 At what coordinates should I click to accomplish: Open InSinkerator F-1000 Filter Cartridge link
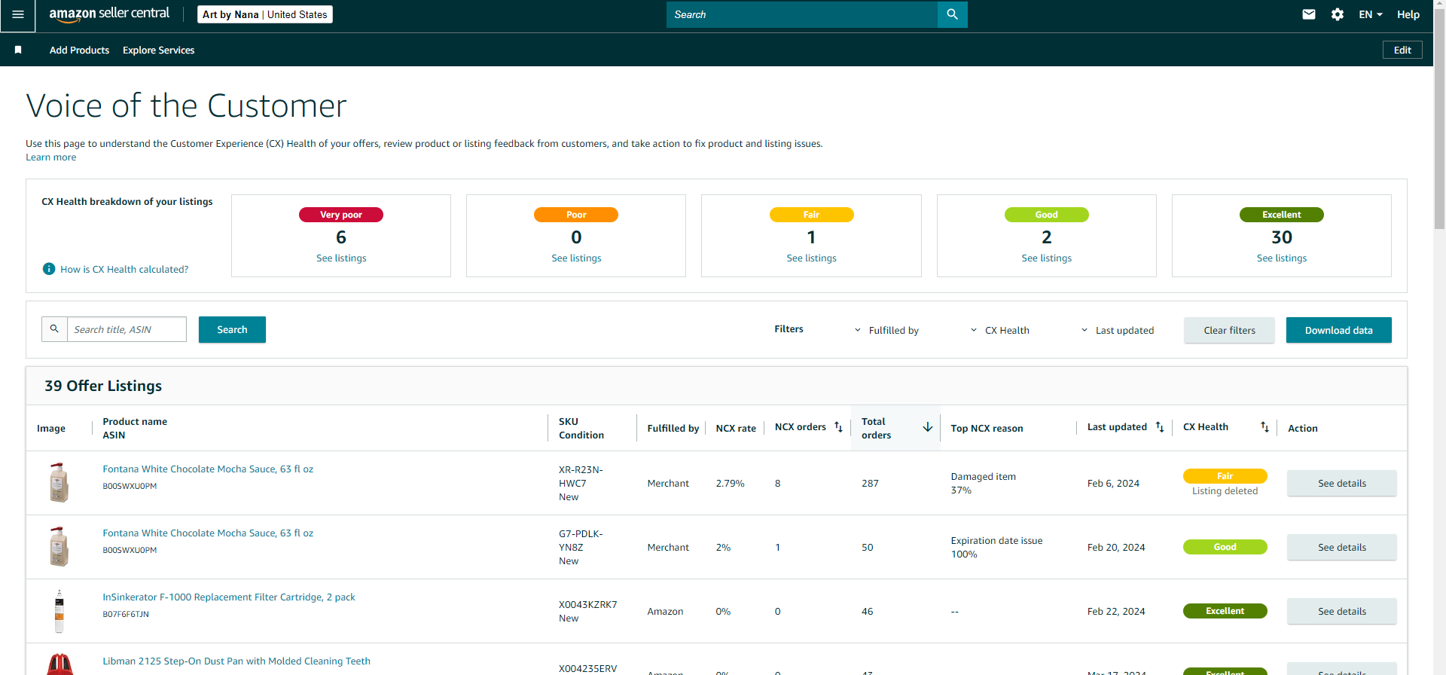(229, 597)
